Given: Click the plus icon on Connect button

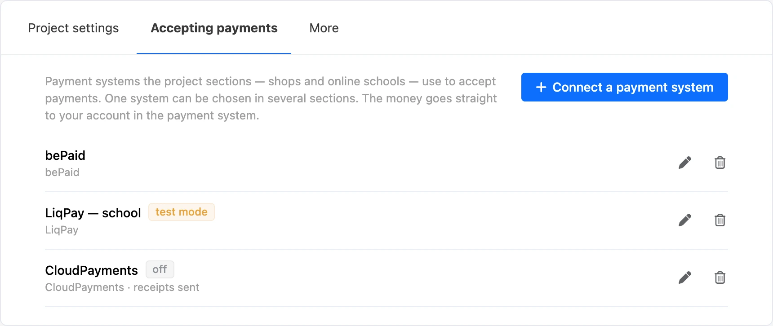Looking at the screenshot, I should click(541, 87).
